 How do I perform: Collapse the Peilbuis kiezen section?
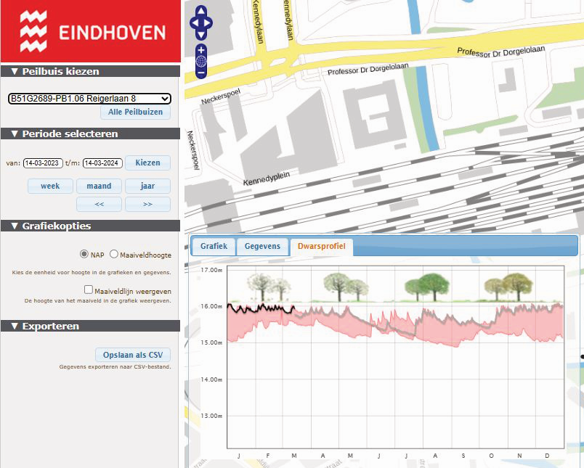tap(91, 71)
